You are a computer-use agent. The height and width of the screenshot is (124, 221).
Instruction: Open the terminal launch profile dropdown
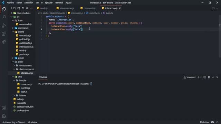tap(201, 77)
